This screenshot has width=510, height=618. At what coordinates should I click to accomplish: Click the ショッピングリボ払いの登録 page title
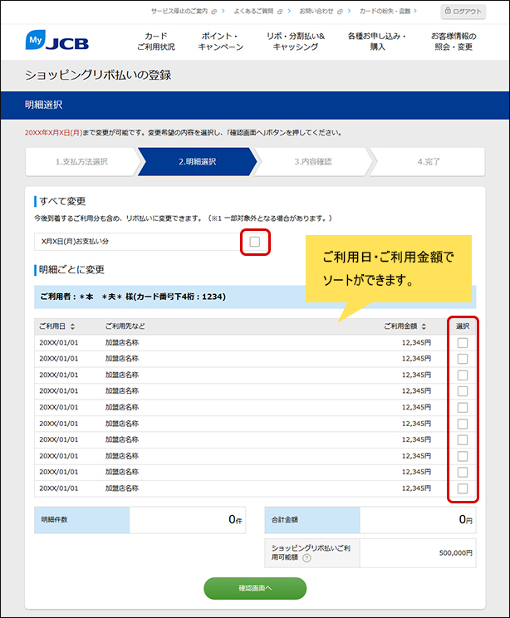(x=98, y=76)
